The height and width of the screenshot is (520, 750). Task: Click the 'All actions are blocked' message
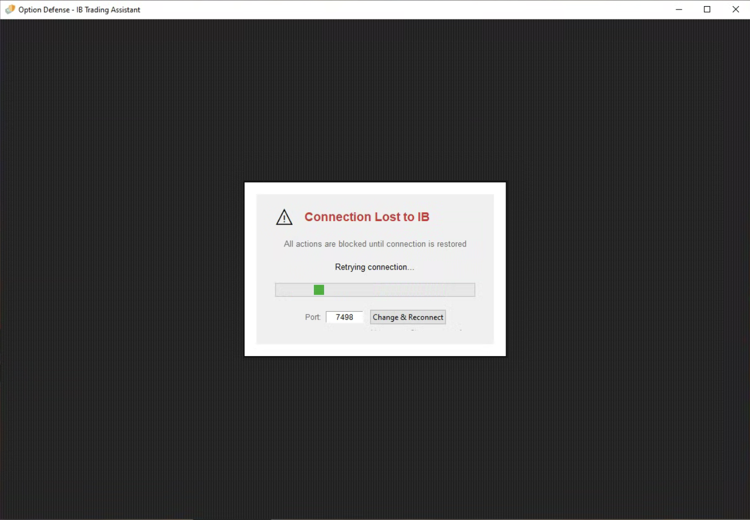coord(375,244)
